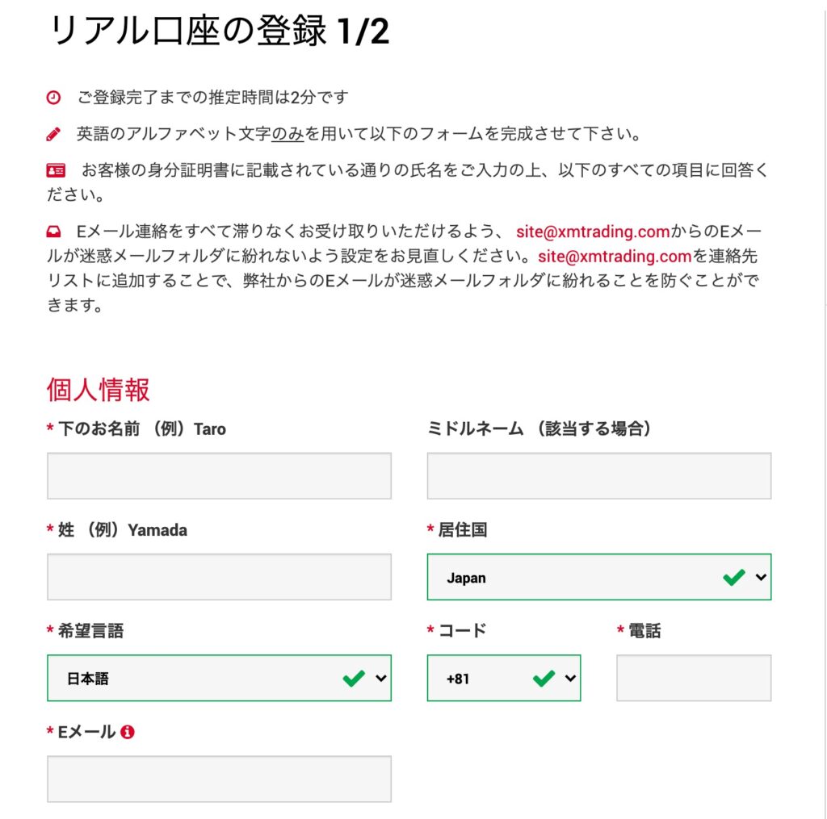Click the ミドルネーム middle name field
The width and height of the screenshot is (827, 819).
pyautogui.click(x=598, y=475)
